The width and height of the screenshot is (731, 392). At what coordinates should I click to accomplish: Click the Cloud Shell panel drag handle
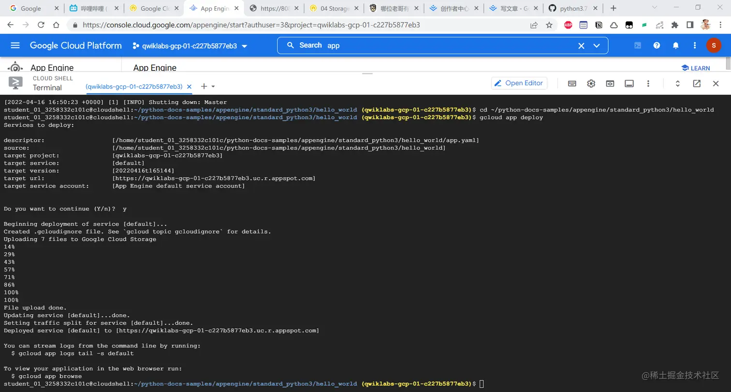(x=367, y=73)
